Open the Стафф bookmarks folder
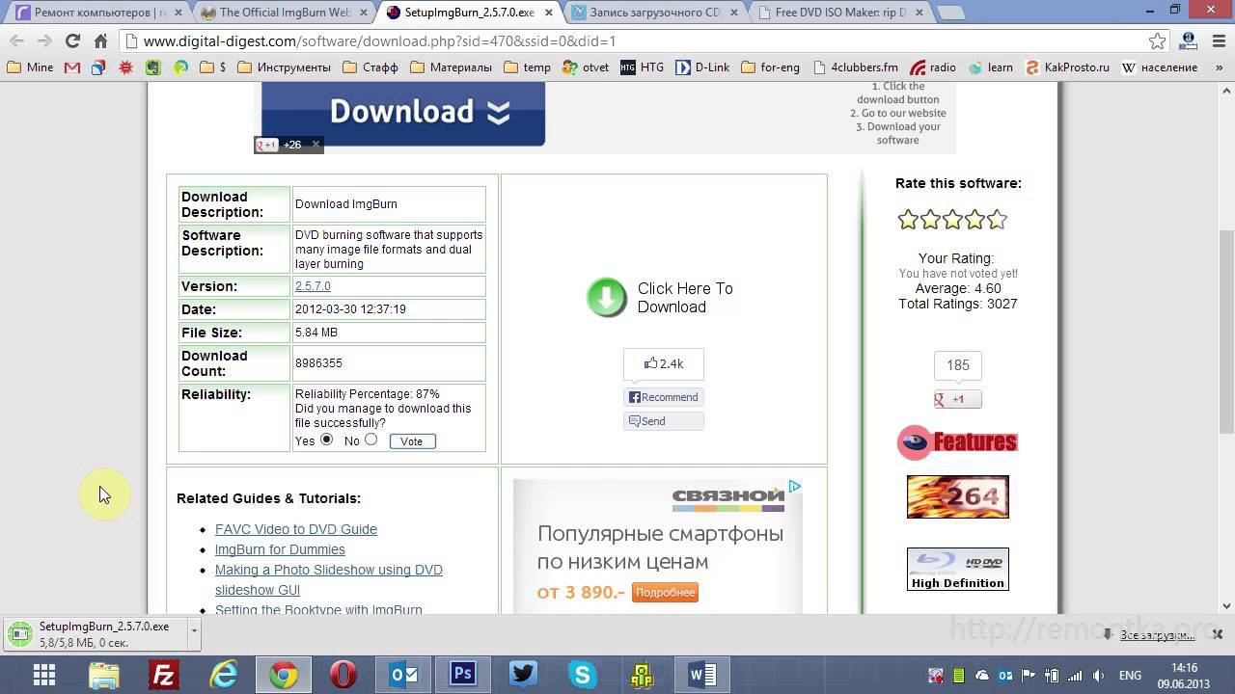Image resolution: width=1235 pixels, height=694 pixels. [370, 67]
